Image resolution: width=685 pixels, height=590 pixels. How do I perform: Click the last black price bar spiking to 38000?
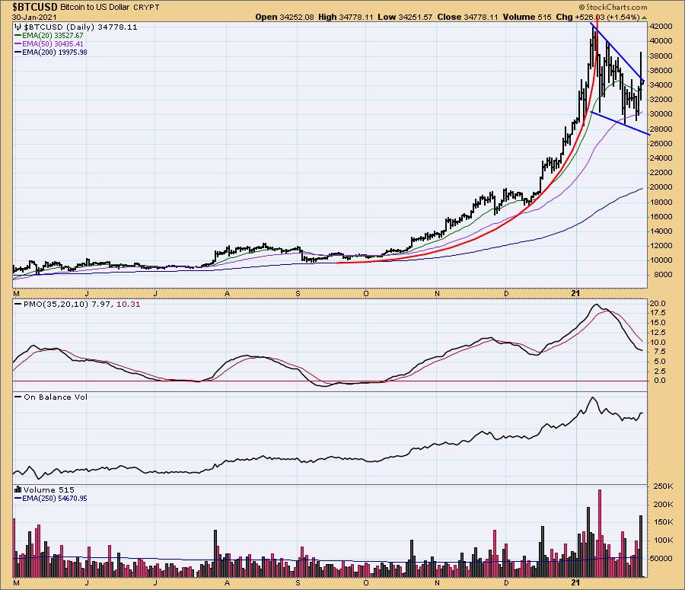(640, 76)
